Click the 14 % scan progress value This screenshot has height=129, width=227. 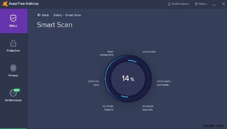(x=128, y=78)
